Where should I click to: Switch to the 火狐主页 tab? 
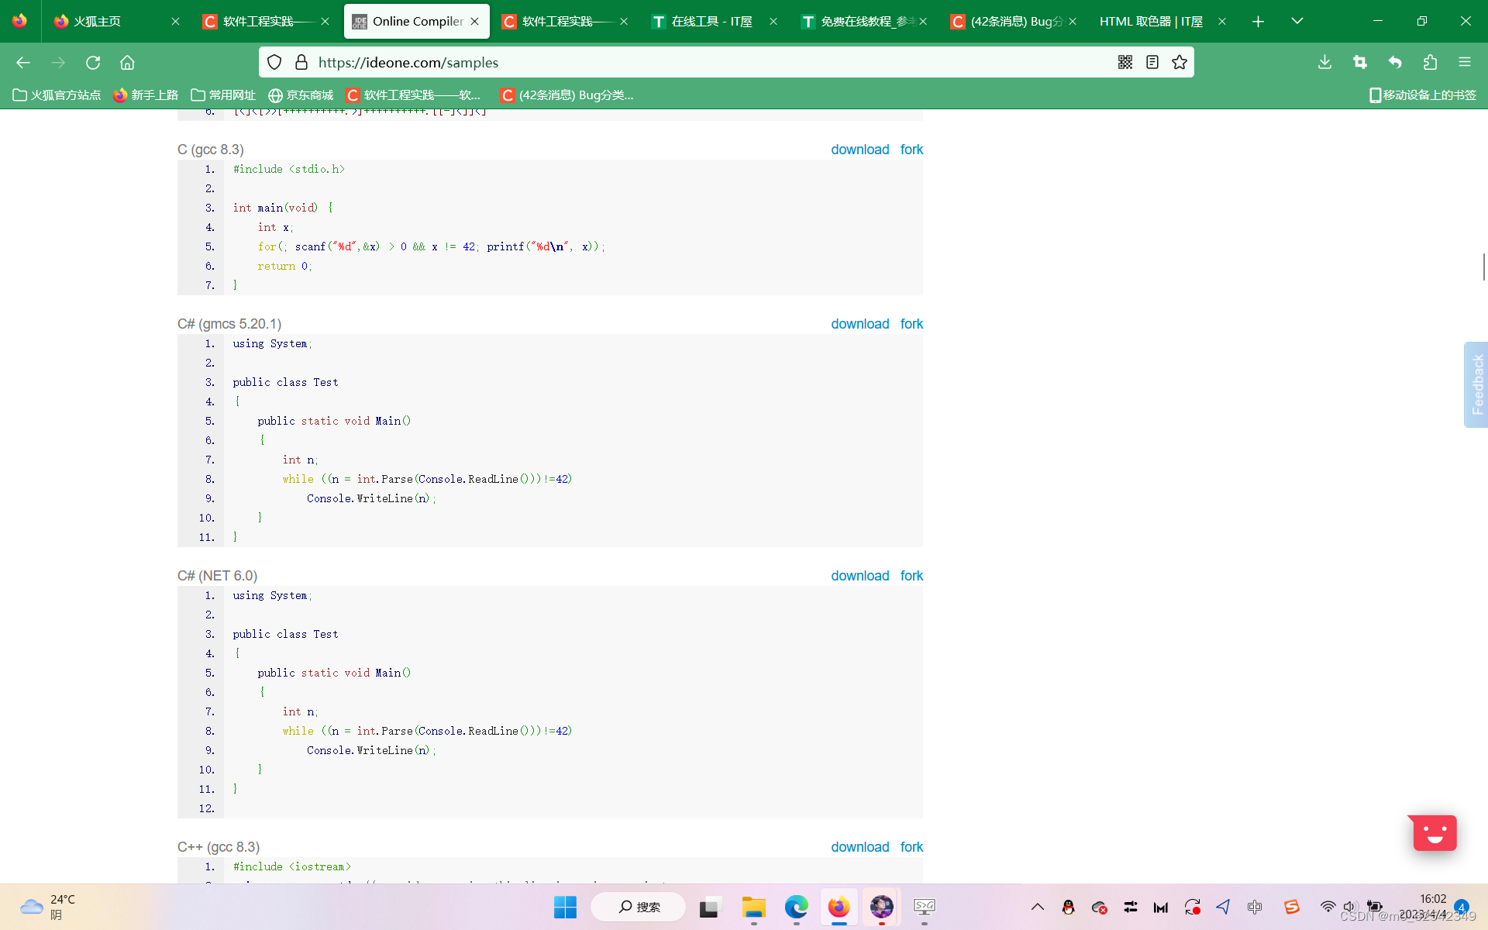(97, 21)
